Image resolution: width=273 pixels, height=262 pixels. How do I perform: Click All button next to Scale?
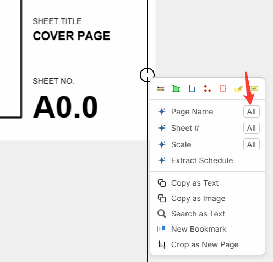[252, 144]
